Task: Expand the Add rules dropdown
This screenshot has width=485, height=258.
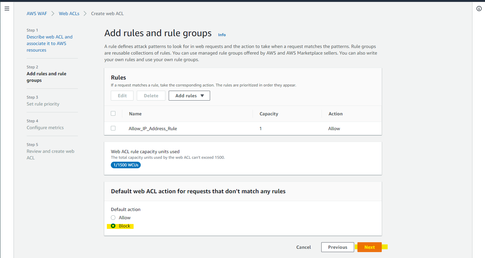Action: coord(189,96)
